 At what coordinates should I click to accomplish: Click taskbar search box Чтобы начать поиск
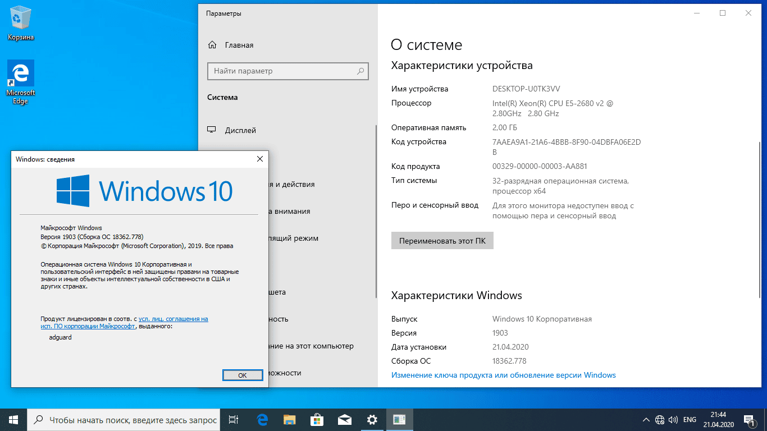[x=124, y=419]
